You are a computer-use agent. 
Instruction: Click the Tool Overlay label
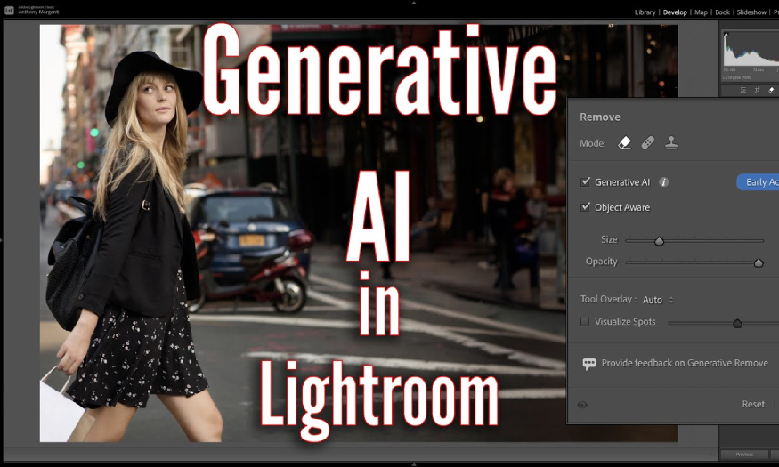coord(608,299)
